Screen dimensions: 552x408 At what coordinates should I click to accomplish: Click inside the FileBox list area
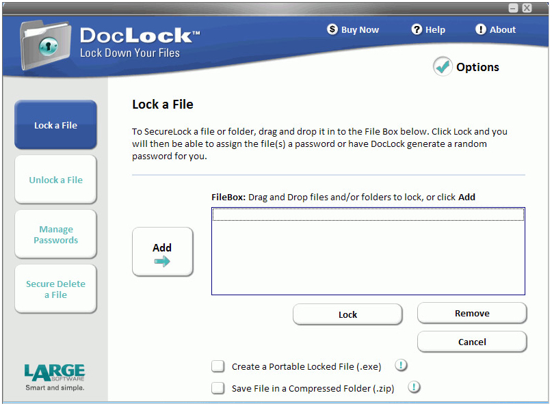pos(368,251)
